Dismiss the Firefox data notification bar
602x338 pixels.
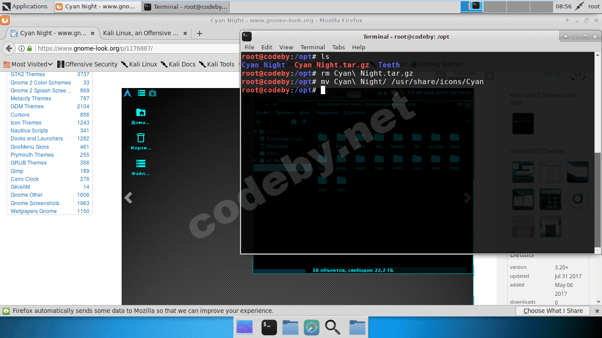596,311
